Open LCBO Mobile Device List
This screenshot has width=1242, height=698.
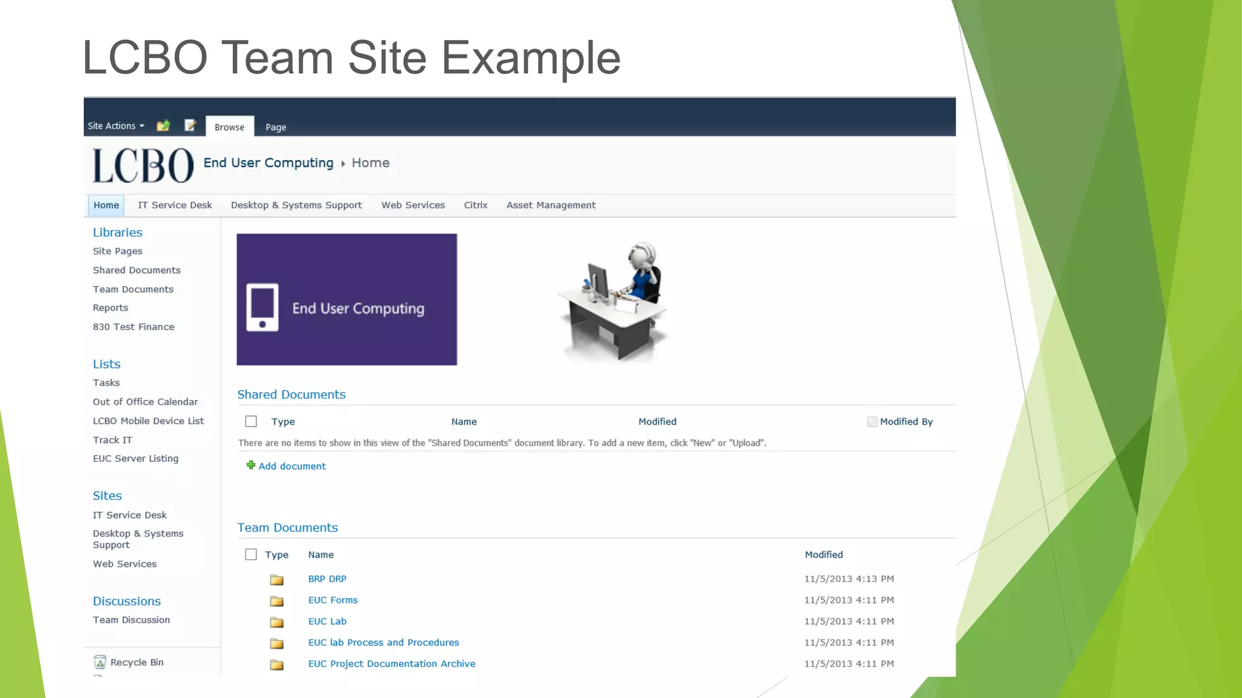click(x=149, y=421)
